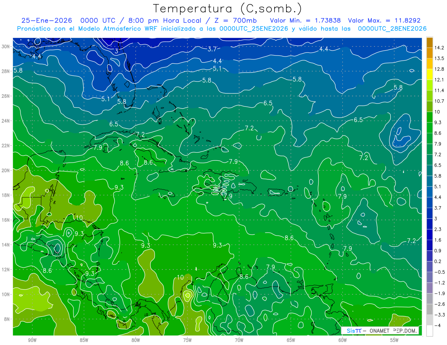Click the bright green colorbar segment between 9.3 and 10
447x345 pixels.
(x=429, y=117)
